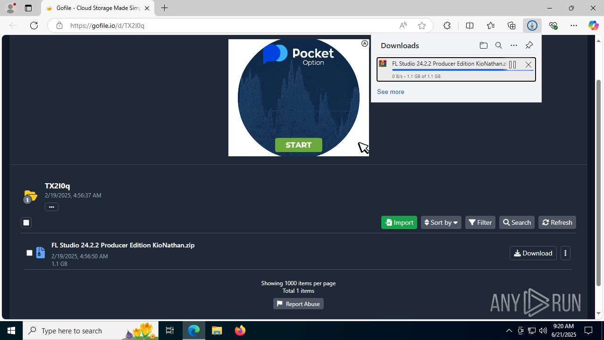This screenshot has width=604, height=340.
Task: Select the Gofile - Cloud Storage tab
Action: tap(98, 8)
